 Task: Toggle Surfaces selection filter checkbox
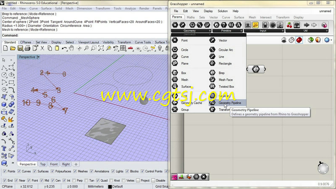click(35, 171)
